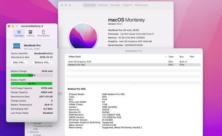Select Radeon Pro 450 row
222x136 pixels.
(x=134, y=65)
